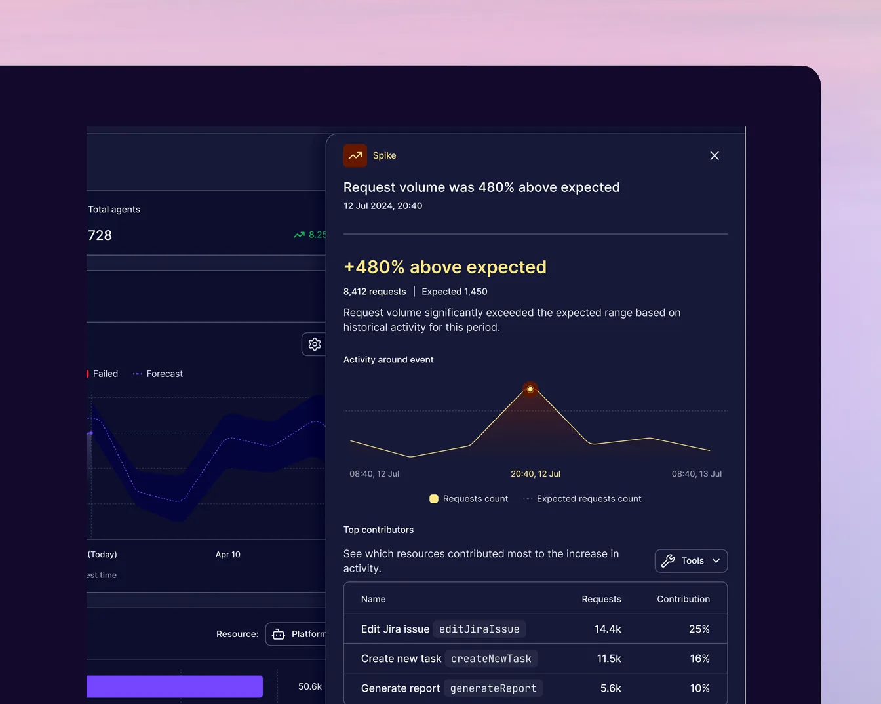Open chart settings gear icon
This screenshot has height=704, width=881.
pyautogui.click(x=315, y=344)
